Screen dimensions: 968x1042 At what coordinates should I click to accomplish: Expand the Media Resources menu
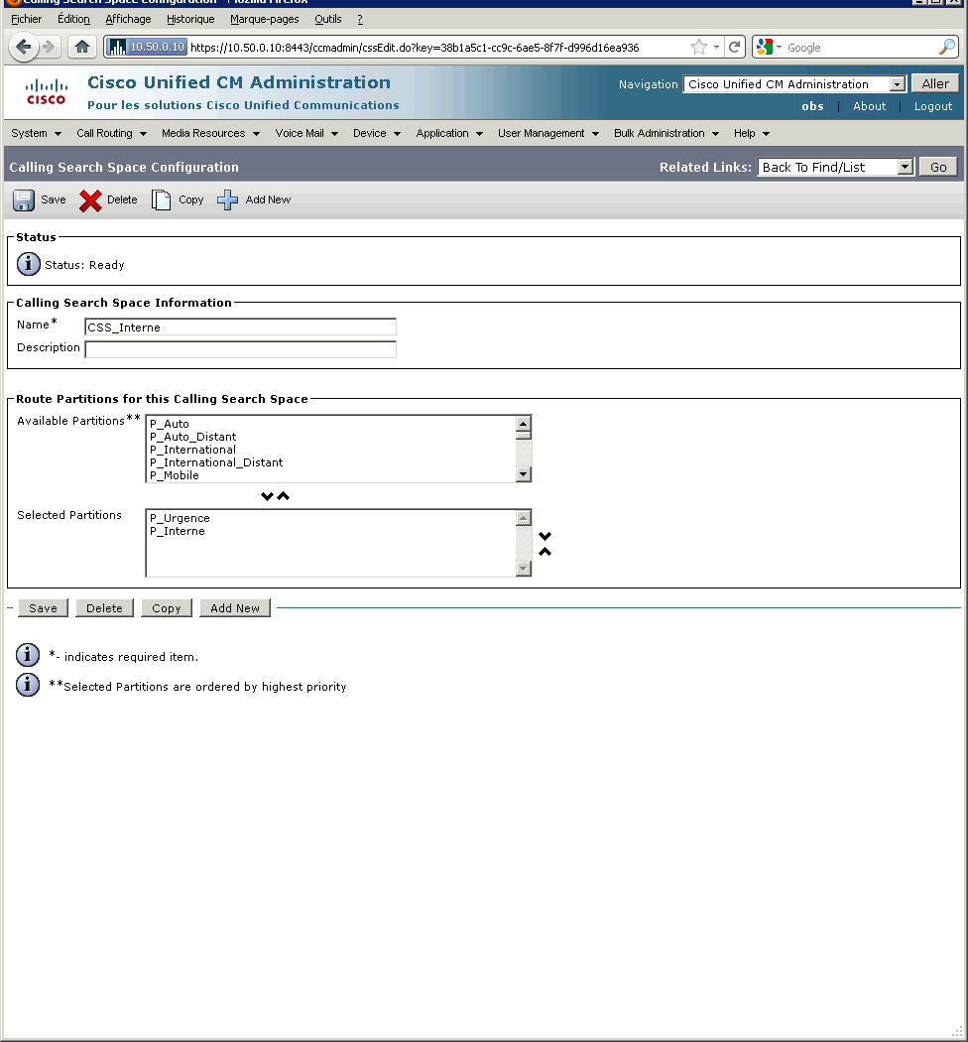(210, 134)
